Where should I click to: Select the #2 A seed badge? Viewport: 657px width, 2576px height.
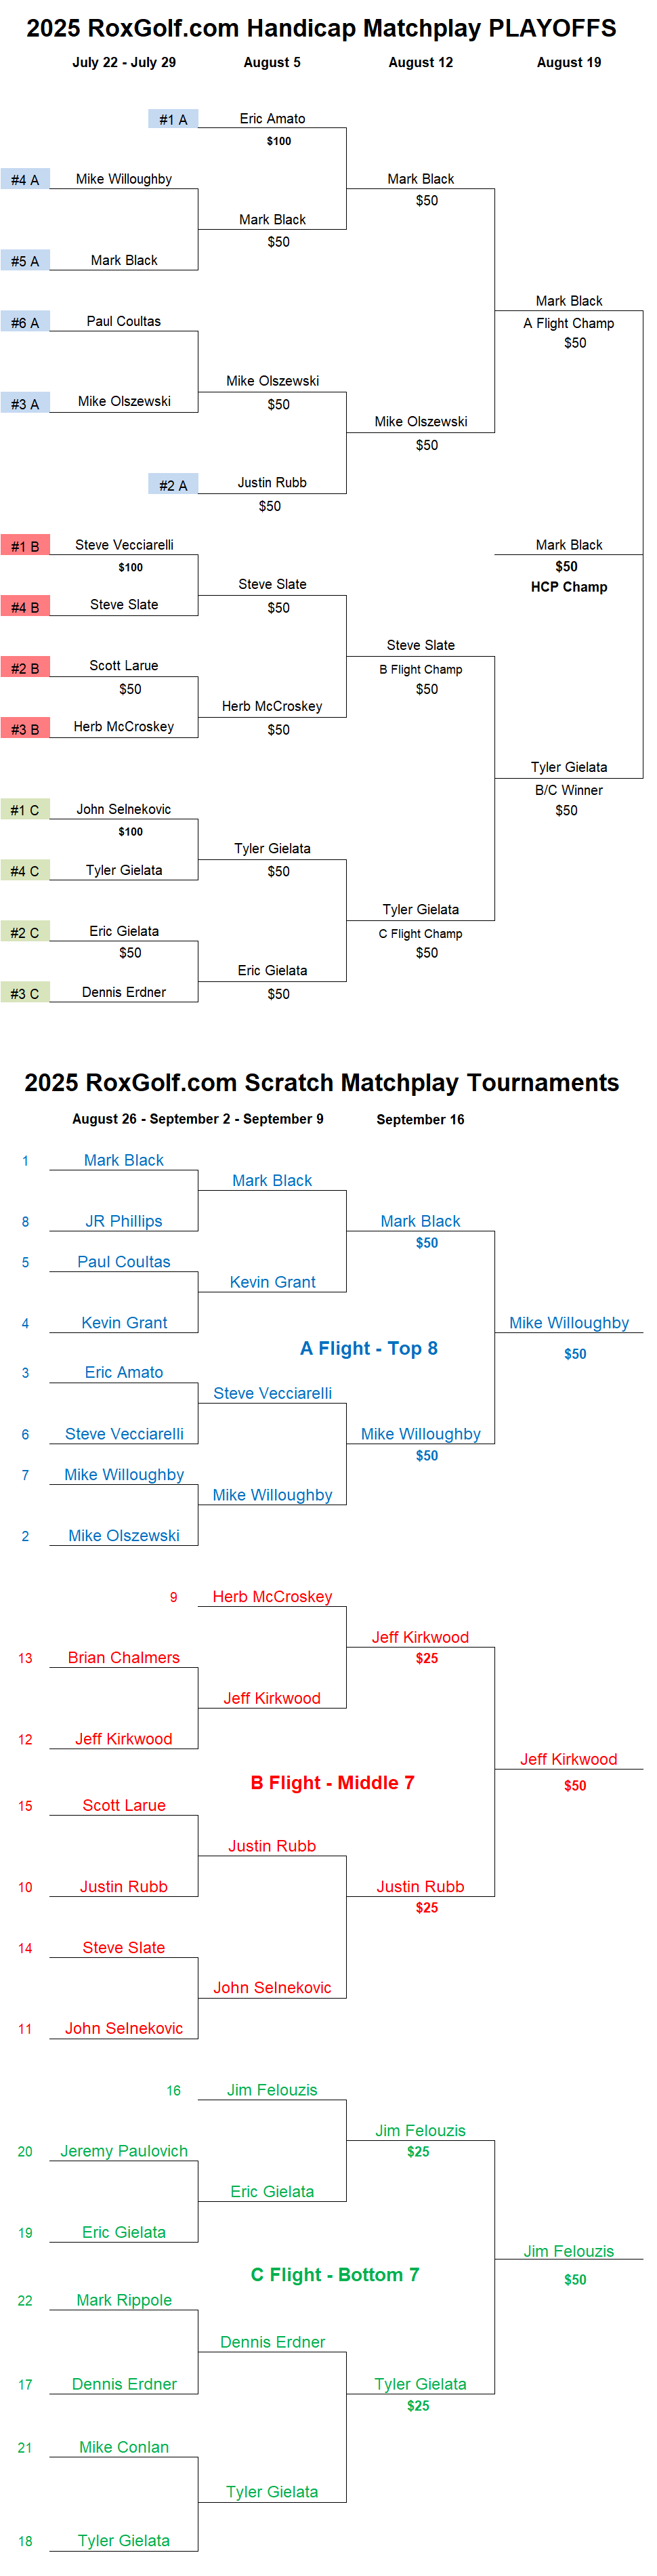click(173, 485)
